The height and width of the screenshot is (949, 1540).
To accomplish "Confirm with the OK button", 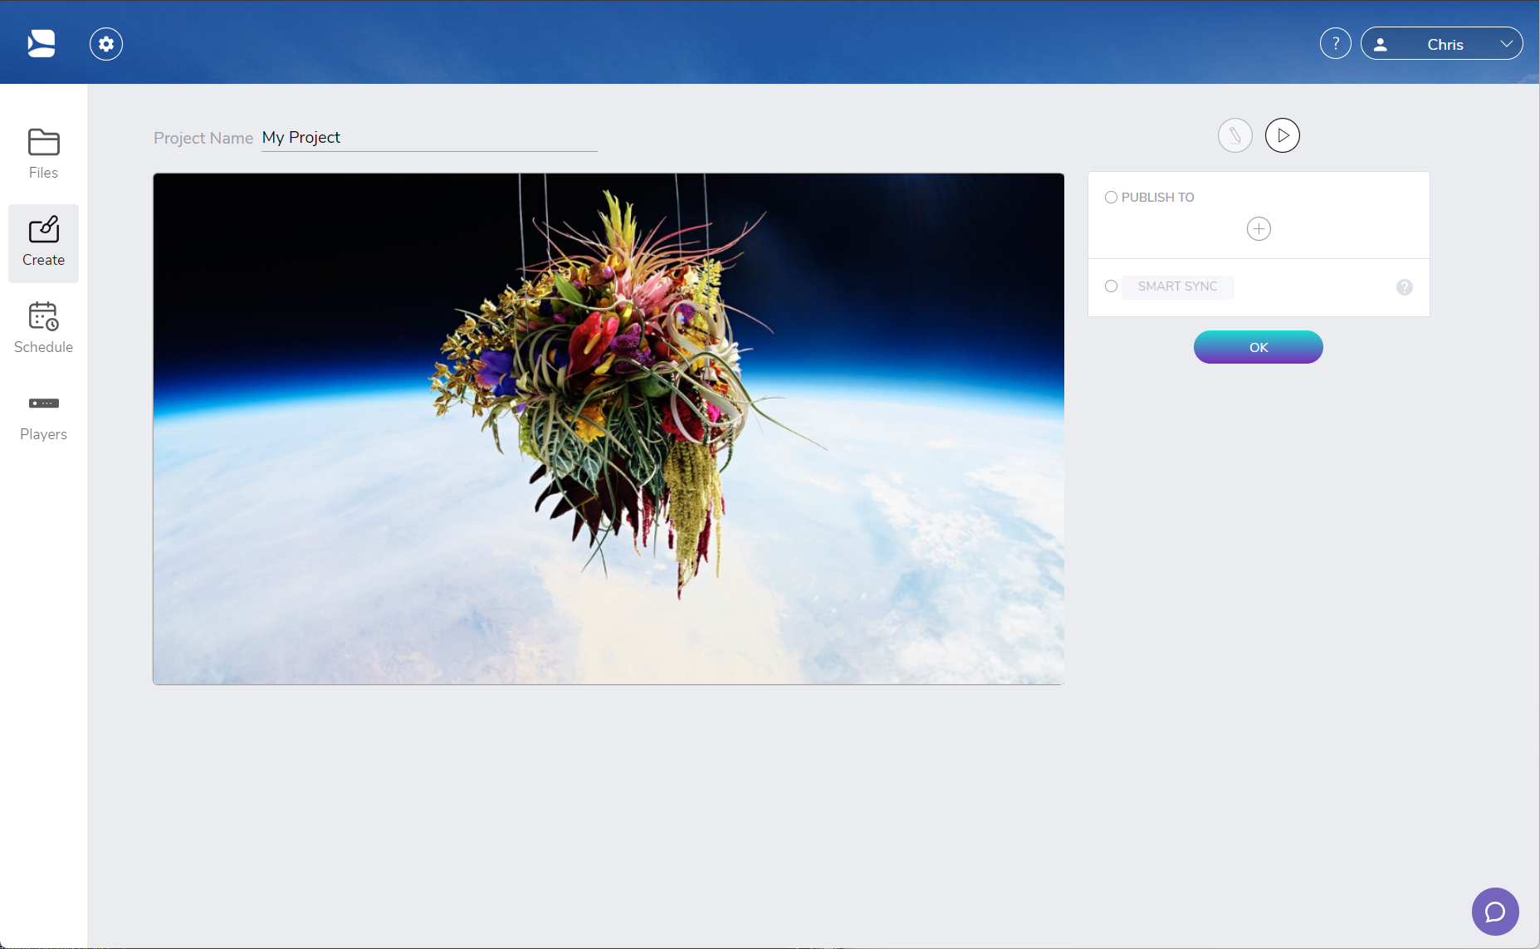I will (1258, 347).
